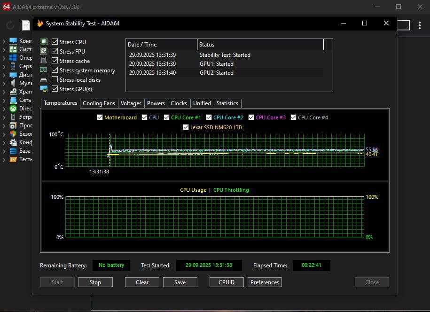Expand the Дисп tree node arrow

point(4,75)
